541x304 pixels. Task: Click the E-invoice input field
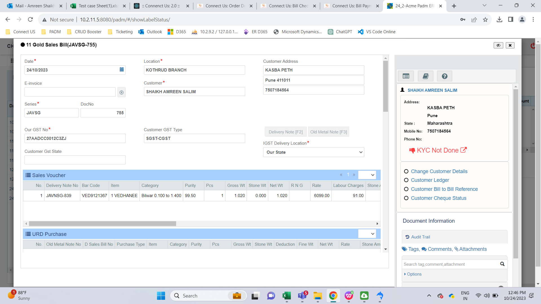click(70, 92)
